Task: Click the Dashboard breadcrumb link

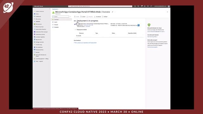Action: coord(55,9)
